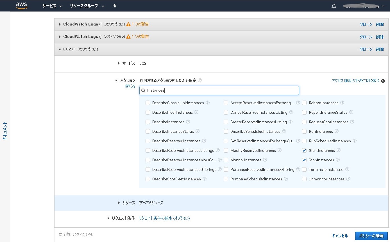The width and height of the screenshot is (390, 242).
Task: Expand the first CloudWatch Logs section
Action: coord(60,24)
